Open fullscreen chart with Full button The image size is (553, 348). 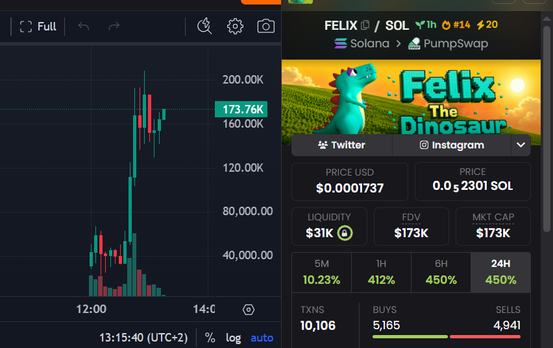tap(38, 27)
